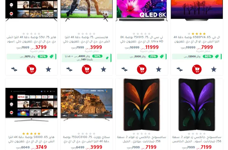228x150 pixels.
Task: Compare the Haier S5U TV using arrows icon
Action: [14, 69]
